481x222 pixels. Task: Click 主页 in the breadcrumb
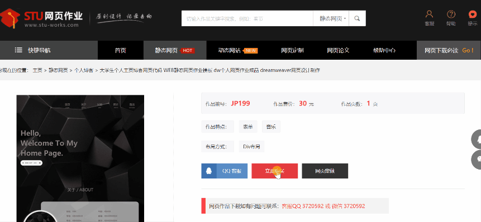pyautogui.click(x=37, y=70)
